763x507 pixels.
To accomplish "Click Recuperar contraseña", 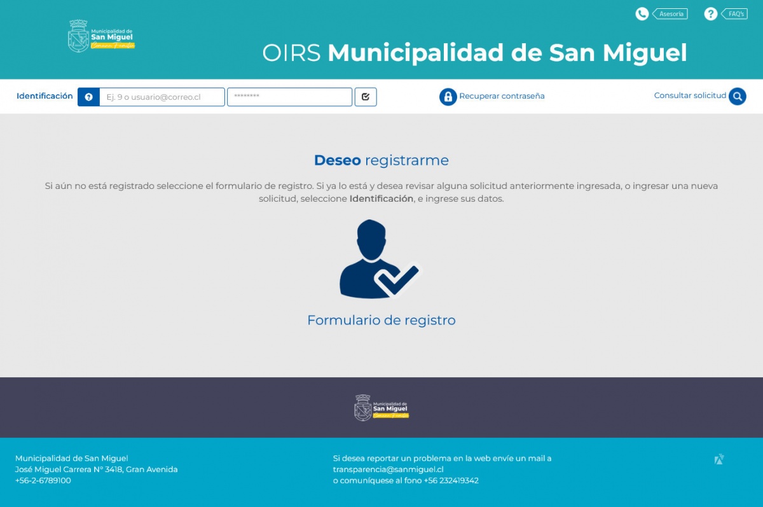I will point(502,96).
